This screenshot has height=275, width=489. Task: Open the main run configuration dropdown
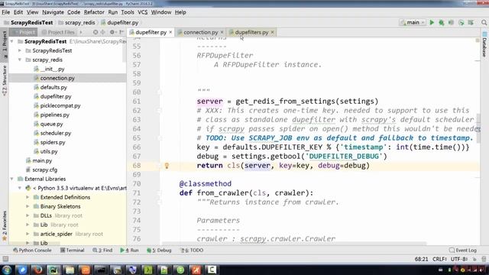(x=413, y=22)
